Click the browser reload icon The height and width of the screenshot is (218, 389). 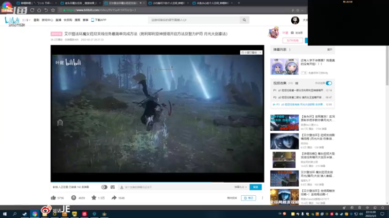[32, 10]
